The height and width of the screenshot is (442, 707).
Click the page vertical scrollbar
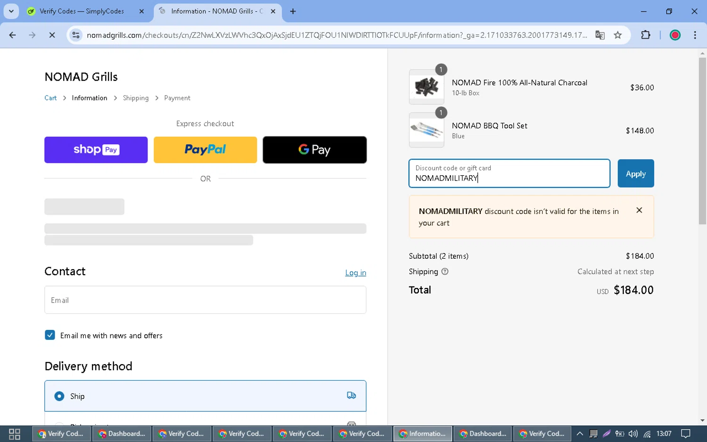tap(703, 141)
